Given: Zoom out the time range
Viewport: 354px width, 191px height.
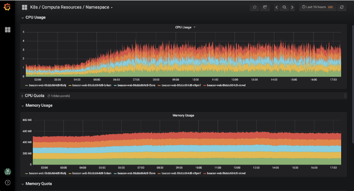Looking at the screenshot, I should [x=285, y=7].
